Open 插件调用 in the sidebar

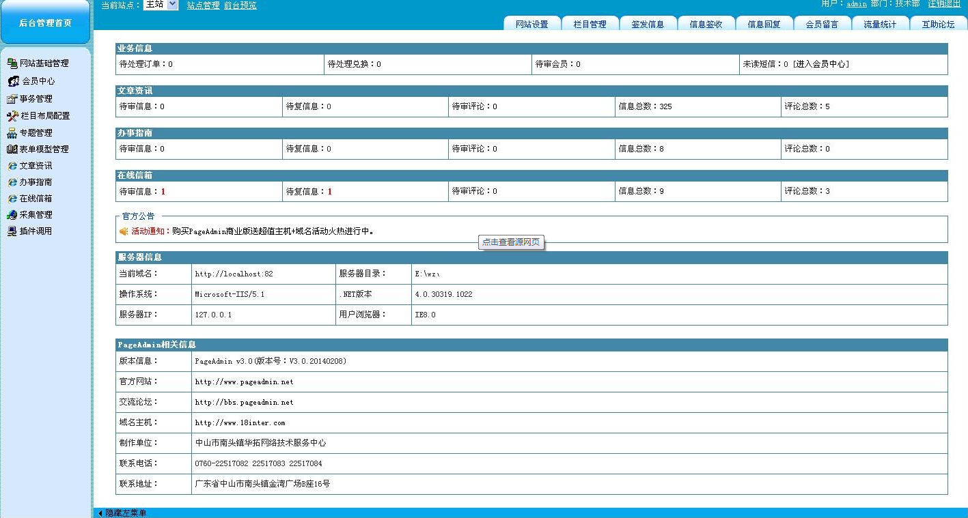point(36,231)
